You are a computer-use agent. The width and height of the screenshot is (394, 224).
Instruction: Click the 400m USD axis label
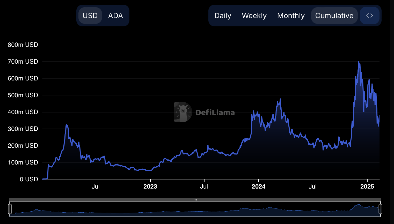tap(23, 112)
